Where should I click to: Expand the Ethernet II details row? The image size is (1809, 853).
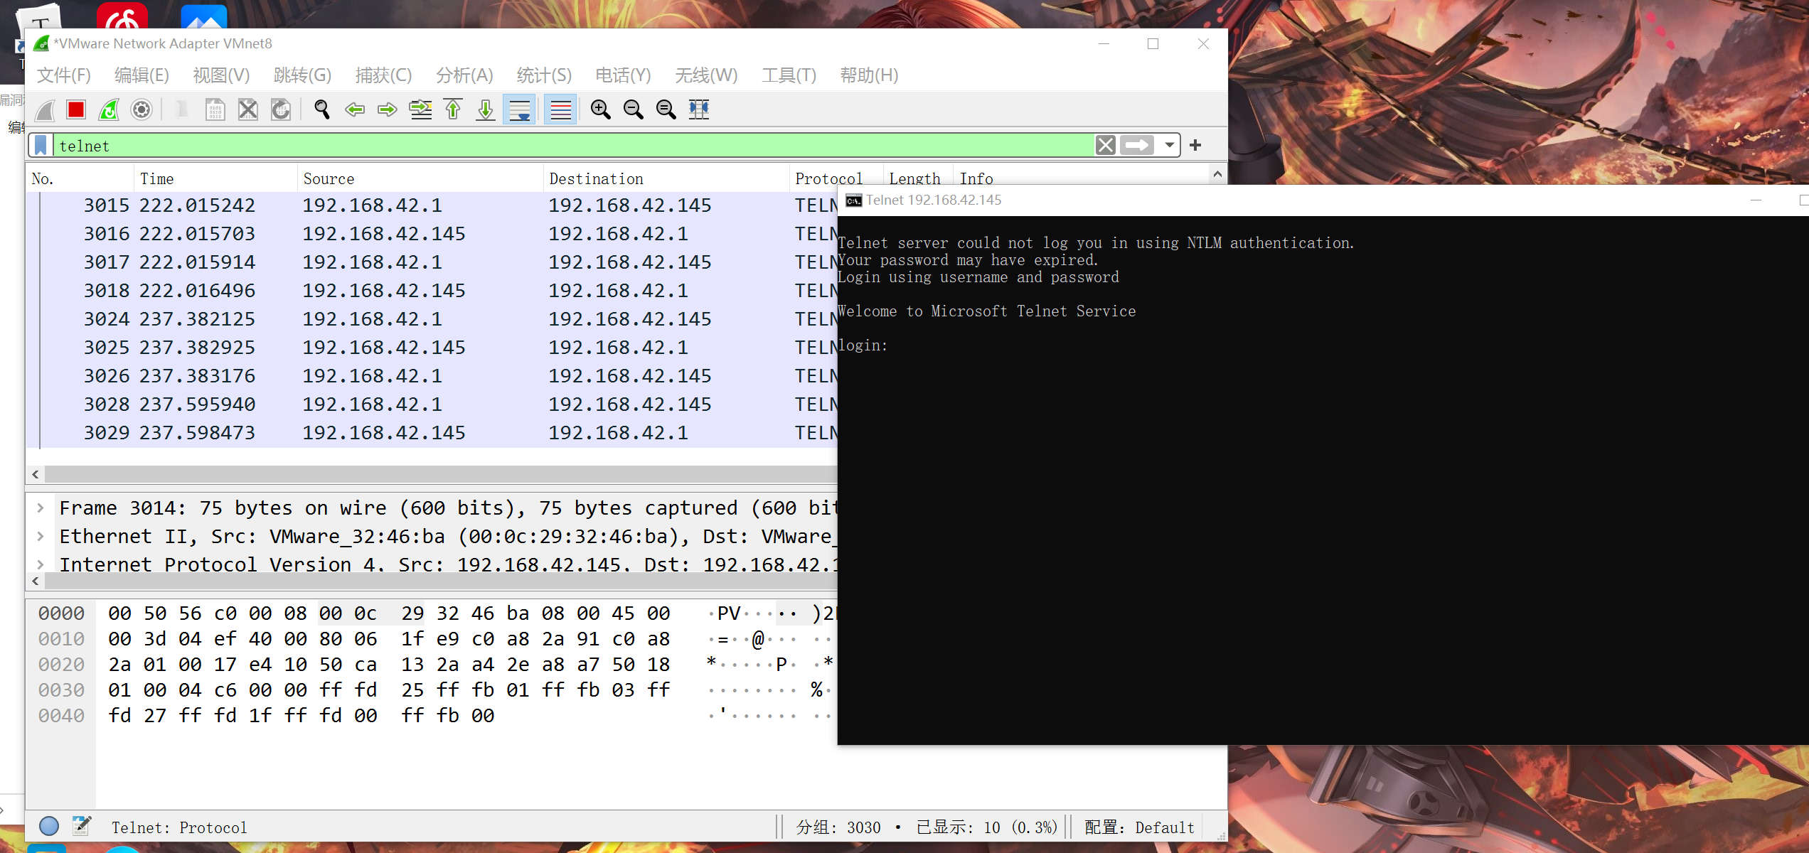click(41, 537)
